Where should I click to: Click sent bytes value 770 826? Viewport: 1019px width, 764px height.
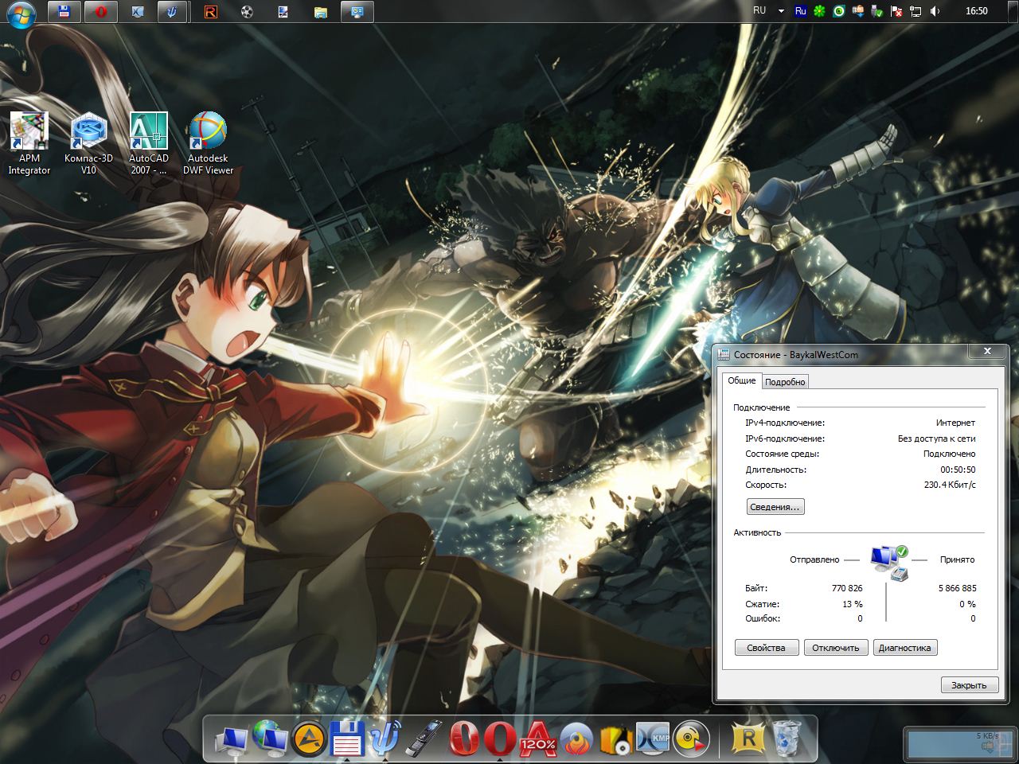coord(847,588)
